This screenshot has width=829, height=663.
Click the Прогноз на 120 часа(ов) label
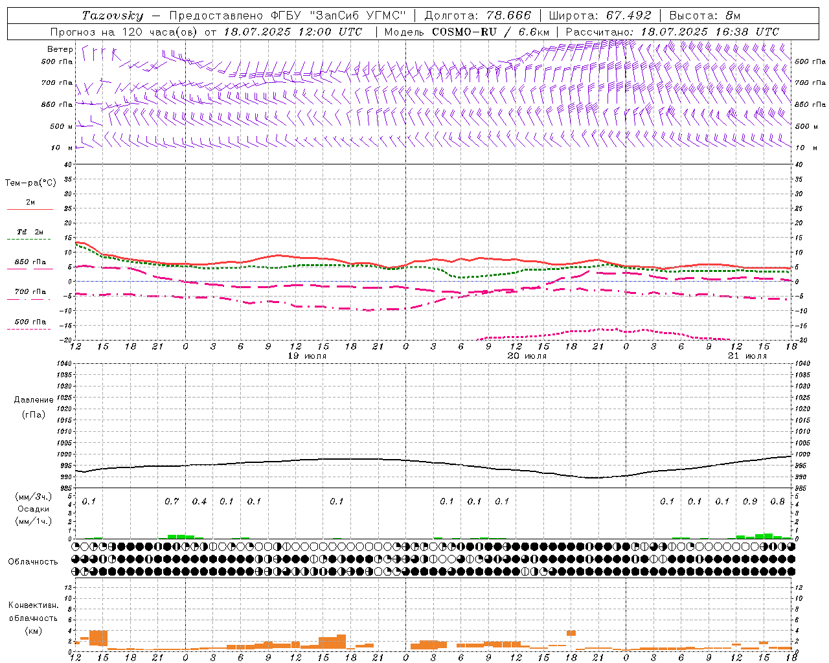(x=124, y=32)
